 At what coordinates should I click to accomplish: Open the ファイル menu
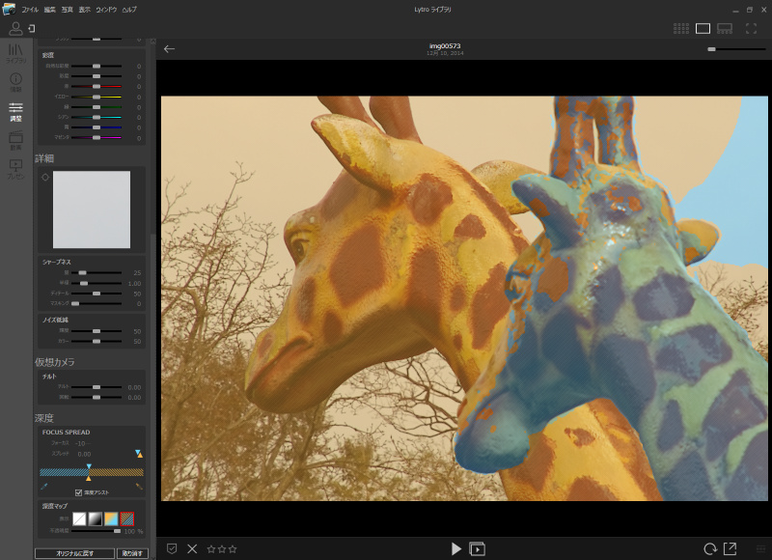coord(30,10)
